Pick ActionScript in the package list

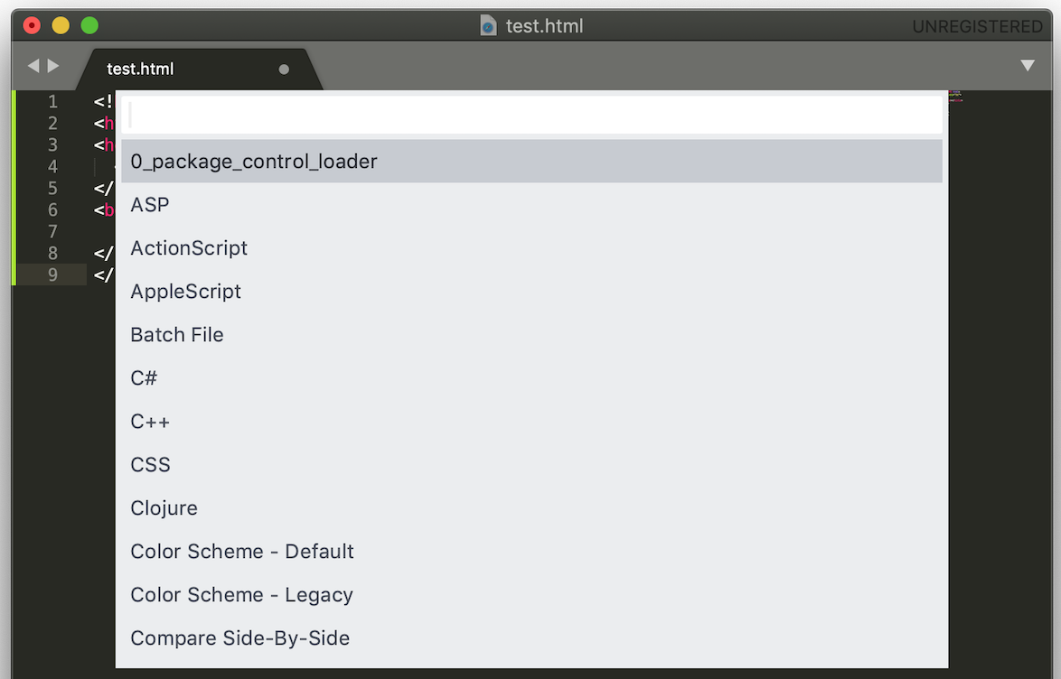coord(531,247)
